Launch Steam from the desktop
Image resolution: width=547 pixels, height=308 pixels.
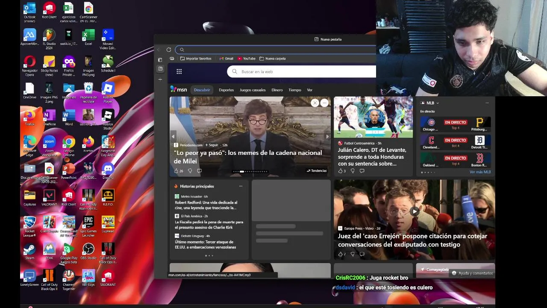(29, 252)
